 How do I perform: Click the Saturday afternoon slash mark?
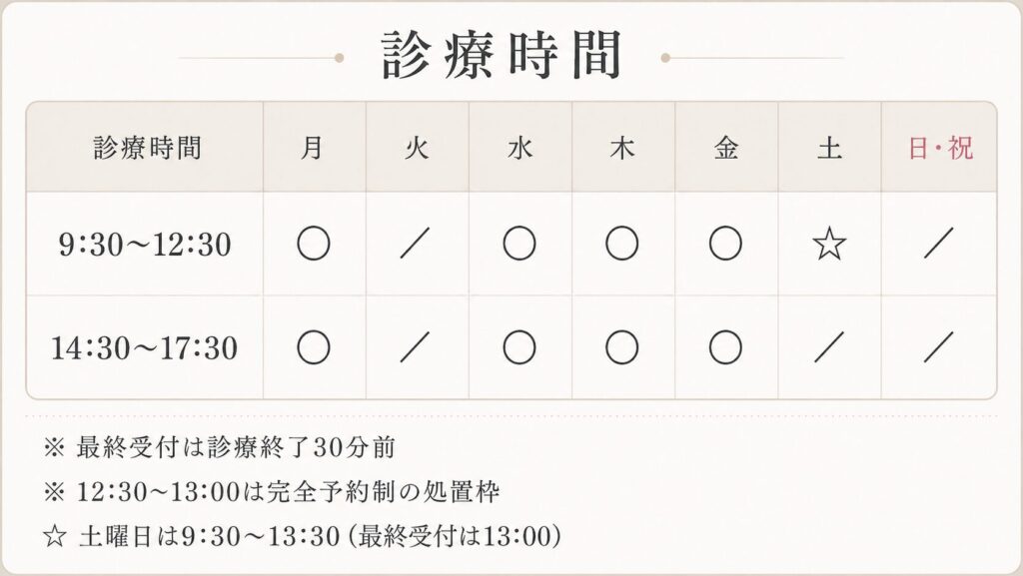pyautogui.click(x=828, y=347)
